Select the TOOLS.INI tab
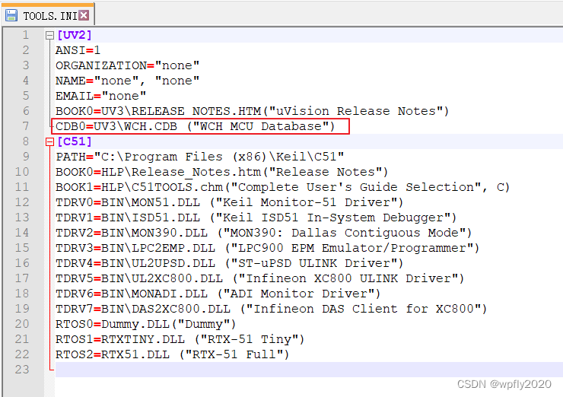The height and width of the screenshot is (397, 563). (x=48, y=14)
